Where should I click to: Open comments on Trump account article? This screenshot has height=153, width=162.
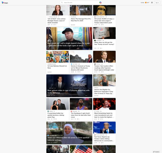101,48
